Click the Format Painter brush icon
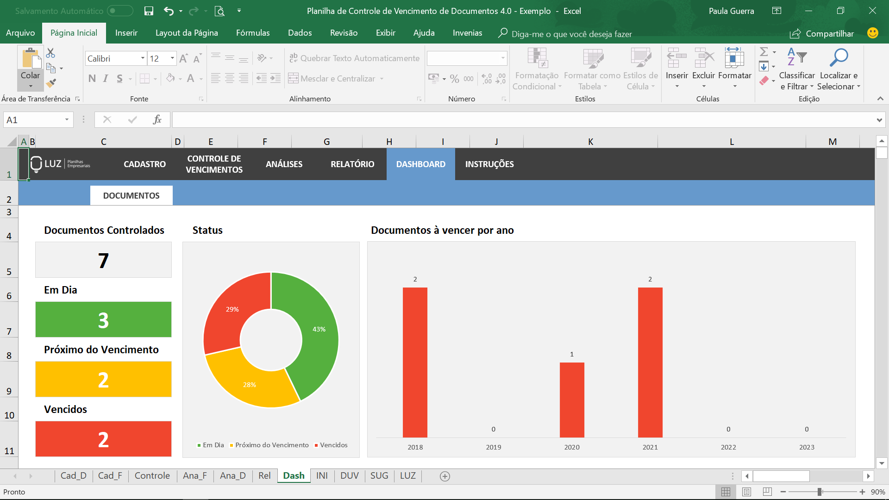 [x=51, y=83]
